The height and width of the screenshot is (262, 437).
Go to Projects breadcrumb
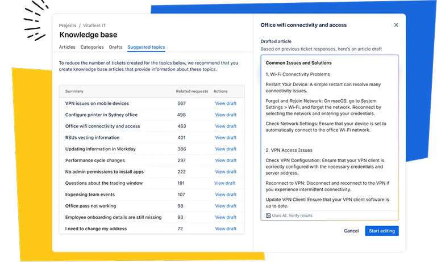(68, 26)
